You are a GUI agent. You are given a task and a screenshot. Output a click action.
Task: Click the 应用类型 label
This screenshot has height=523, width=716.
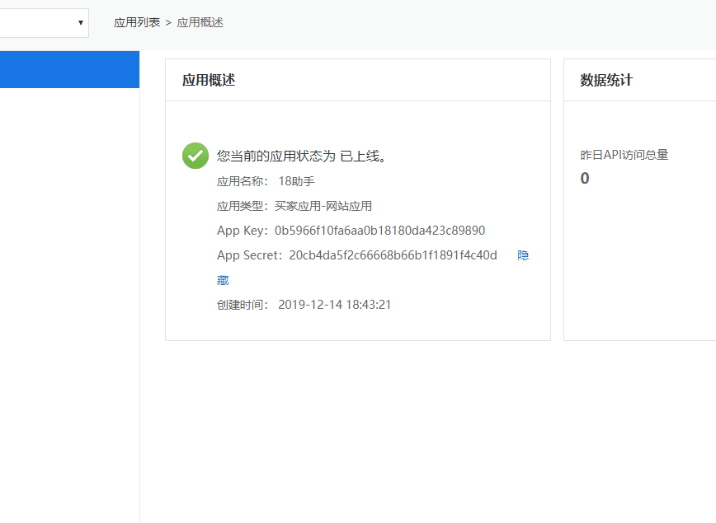(243, 206)
